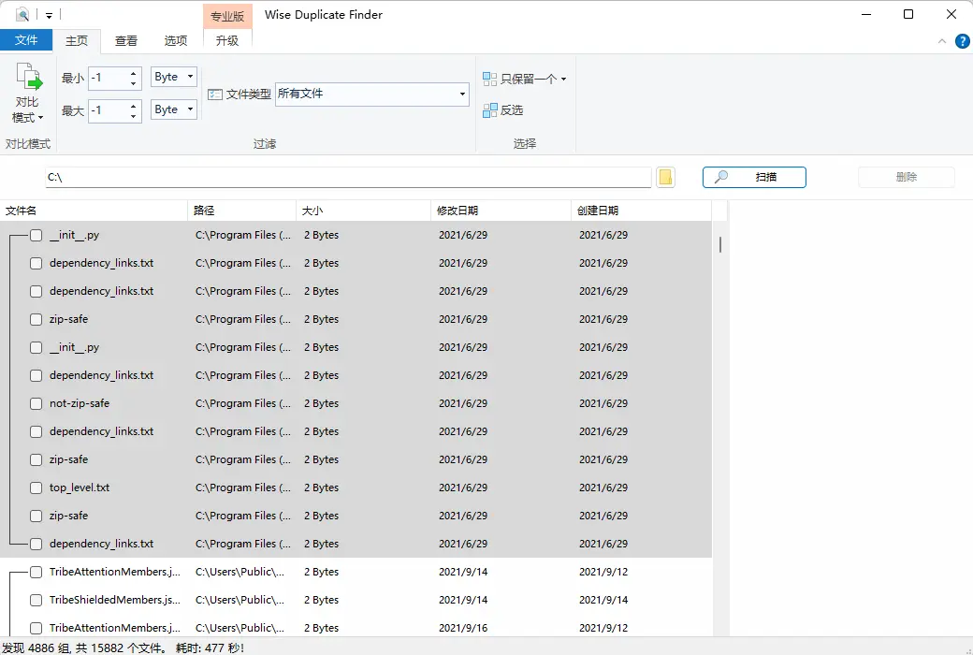Tick checkbox for first dependency_links.txt row

(36, 263)
